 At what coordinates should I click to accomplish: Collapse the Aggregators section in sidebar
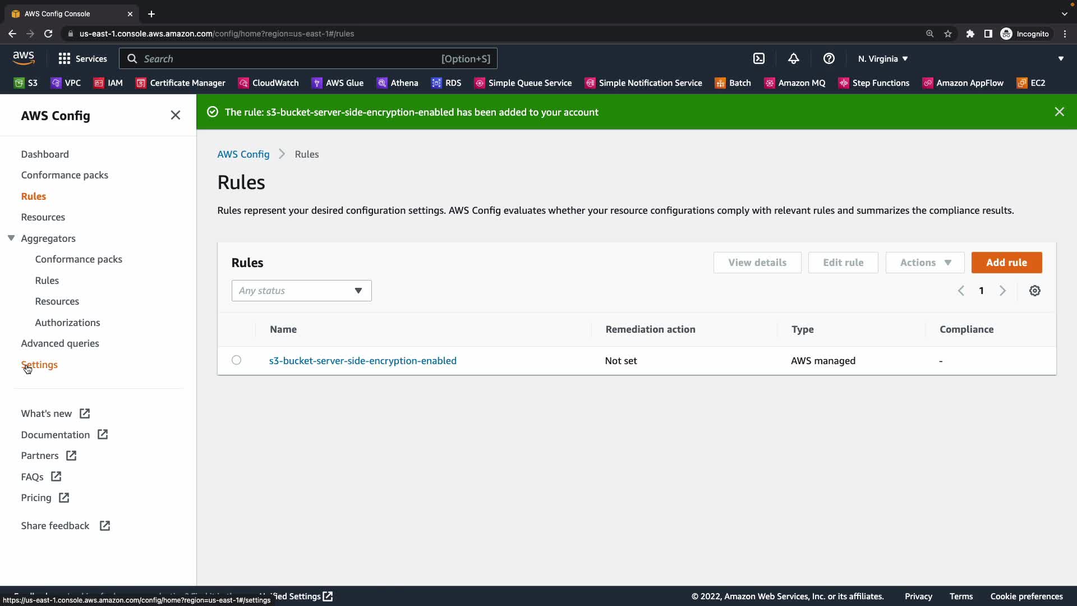click(x=11, y=238)
